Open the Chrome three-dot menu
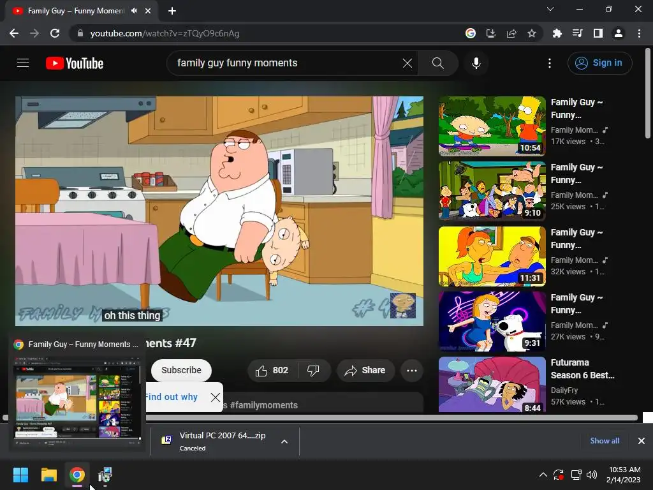Viewport: 653px width, 490px height. 639,33
